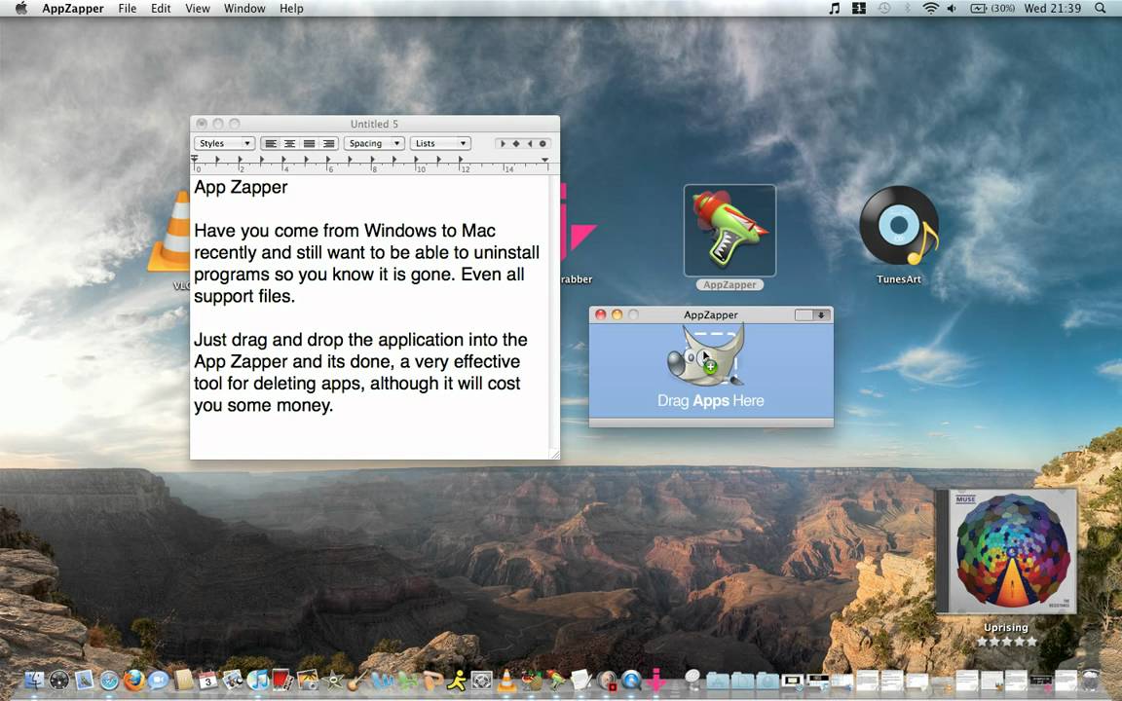Click the TunesArt desktop icon
The height and width of the screenshot is (701, 1122).
tap(899, 226)
